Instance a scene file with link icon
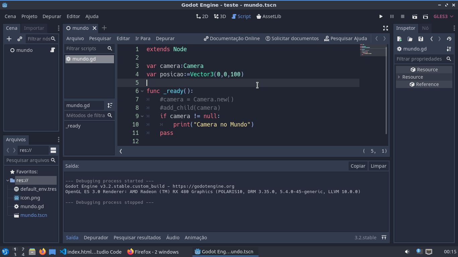Image resolution: width=458 pixels, height=257 pixels. pos(20,39)
